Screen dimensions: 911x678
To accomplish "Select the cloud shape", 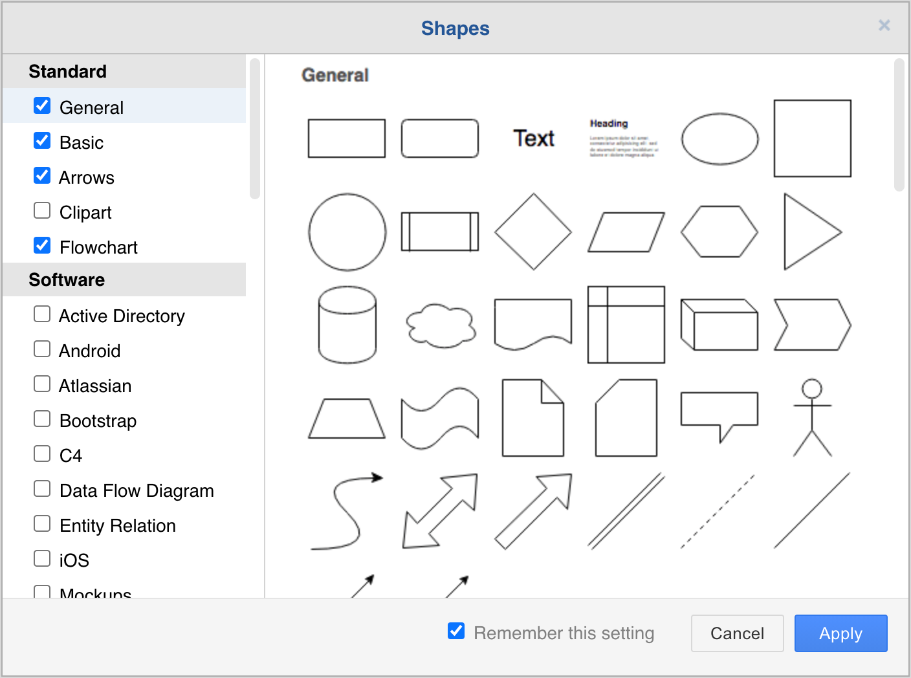I will [440, 325].
